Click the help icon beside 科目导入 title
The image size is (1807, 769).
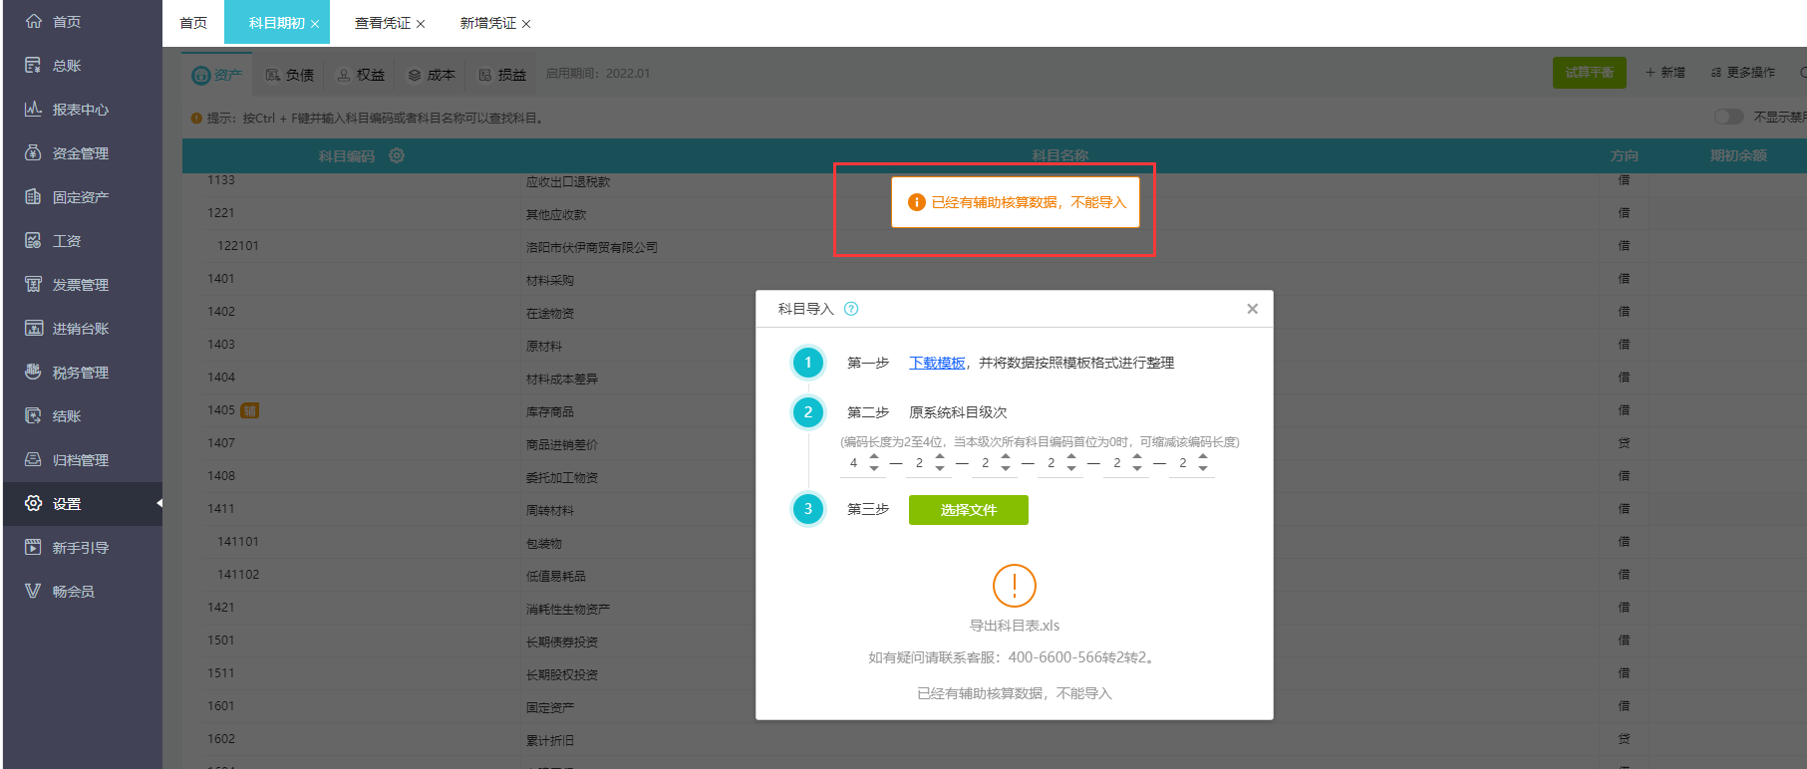tap(851, 309)
